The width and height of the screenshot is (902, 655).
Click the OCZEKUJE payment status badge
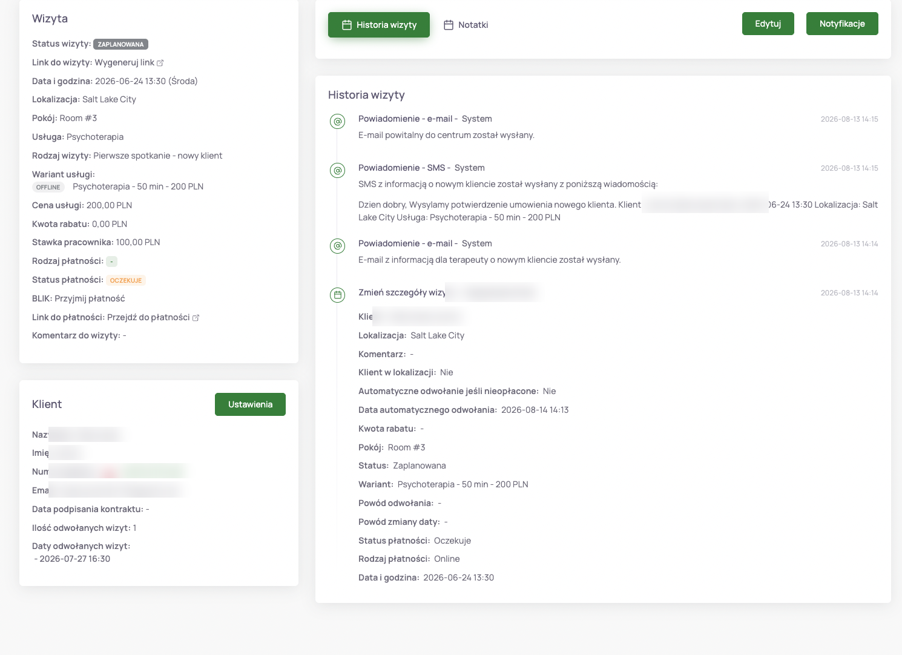126,280
